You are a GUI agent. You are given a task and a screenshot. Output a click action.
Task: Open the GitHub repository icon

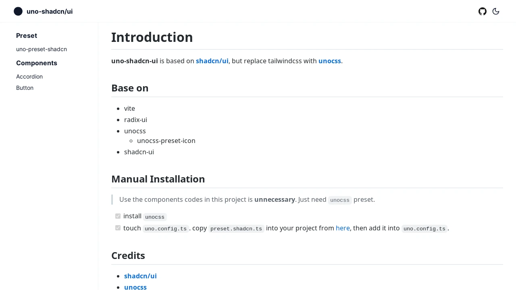[483, 11]
